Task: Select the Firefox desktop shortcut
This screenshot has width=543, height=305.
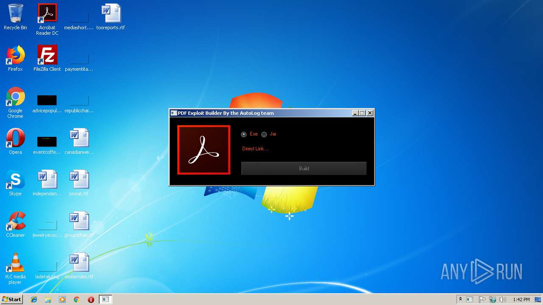Action: (x=15, y=58)
